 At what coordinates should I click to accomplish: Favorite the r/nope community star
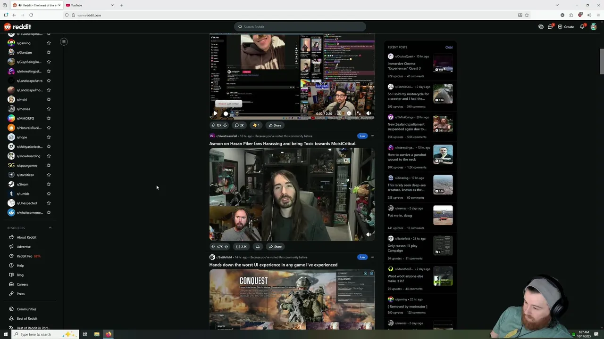click(x=49, y=137)
